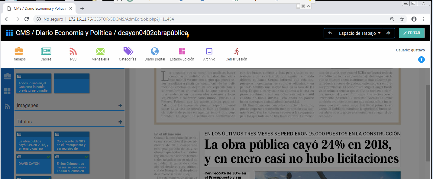
Task: Click the kicker 'EN LOS ÚLTIMOS TRES MESES SE PERDIERON'
Action: [302, 134]
